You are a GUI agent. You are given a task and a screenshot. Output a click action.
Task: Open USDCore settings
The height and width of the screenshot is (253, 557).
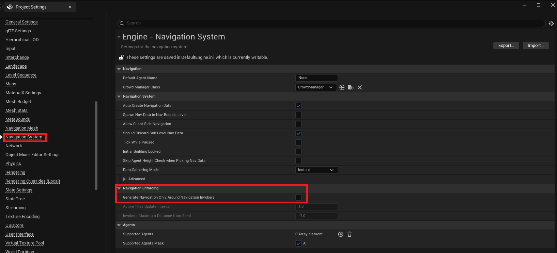pos(14,225)
